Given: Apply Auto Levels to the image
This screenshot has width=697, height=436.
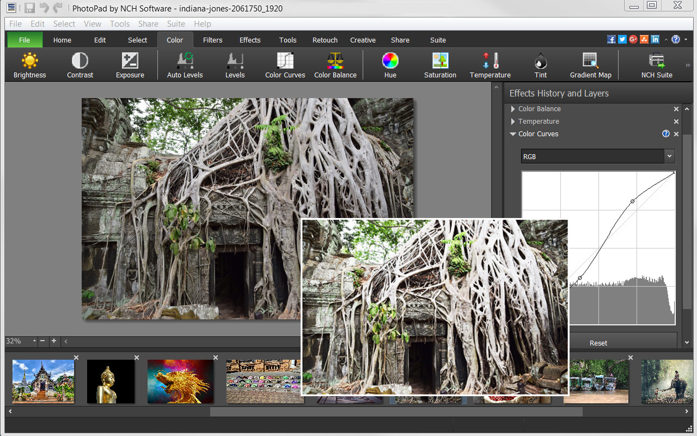Looking at the screenshot, I should tap(185, 64).
